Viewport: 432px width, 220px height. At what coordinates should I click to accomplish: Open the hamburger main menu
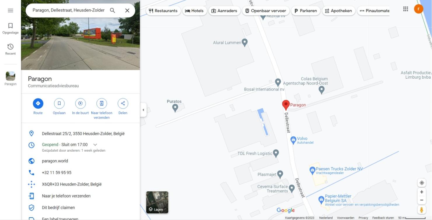click(11, 11)
